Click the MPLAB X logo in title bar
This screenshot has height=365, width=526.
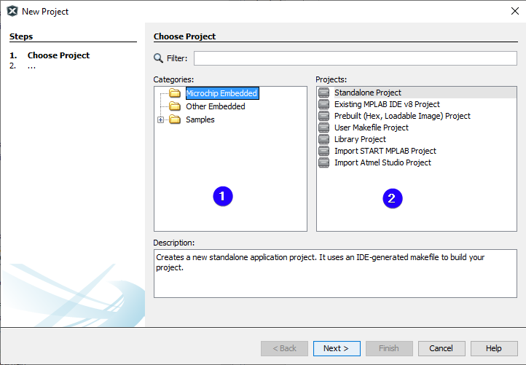[x=12, y=11]
